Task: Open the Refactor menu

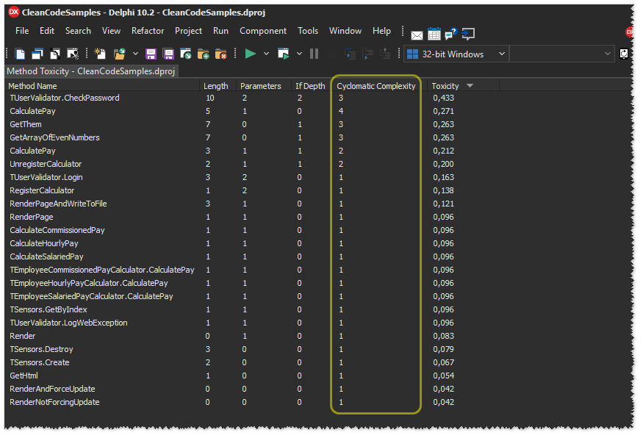Action: [x=148, y=31]
